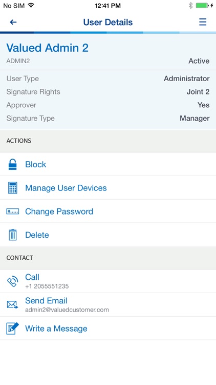Image resolution: width=216 pixels, height=385 pixels.
Task: Click the Valued Admin 2 heading
Action: (47, 48)
